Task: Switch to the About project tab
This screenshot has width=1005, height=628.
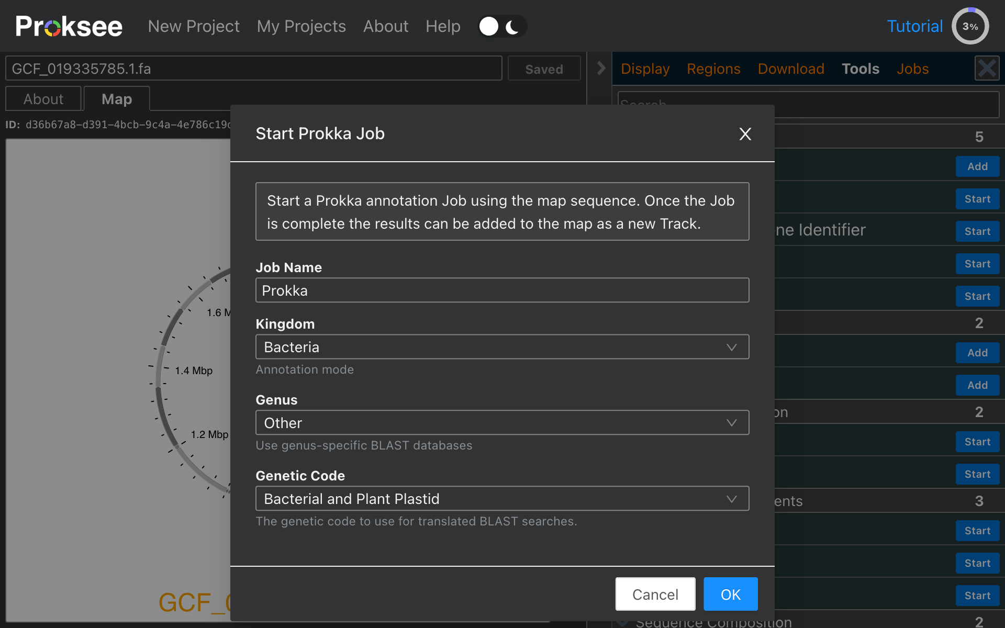Action: (x=43, y=99)
